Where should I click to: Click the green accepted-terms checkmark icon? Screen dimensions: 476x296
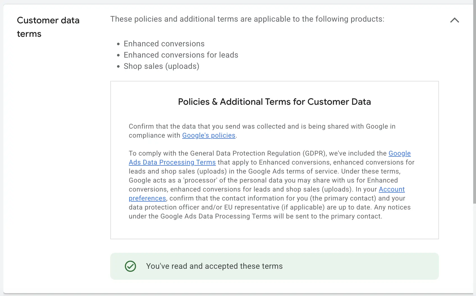coord(131,266)
